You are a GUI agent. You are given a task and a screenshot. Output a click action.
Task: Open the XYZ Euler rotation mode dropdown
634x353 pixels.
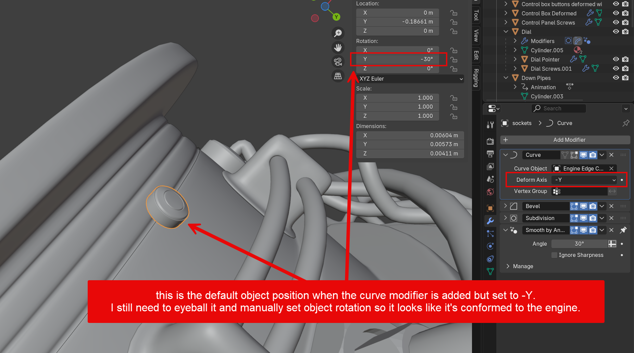coord(410,79)
